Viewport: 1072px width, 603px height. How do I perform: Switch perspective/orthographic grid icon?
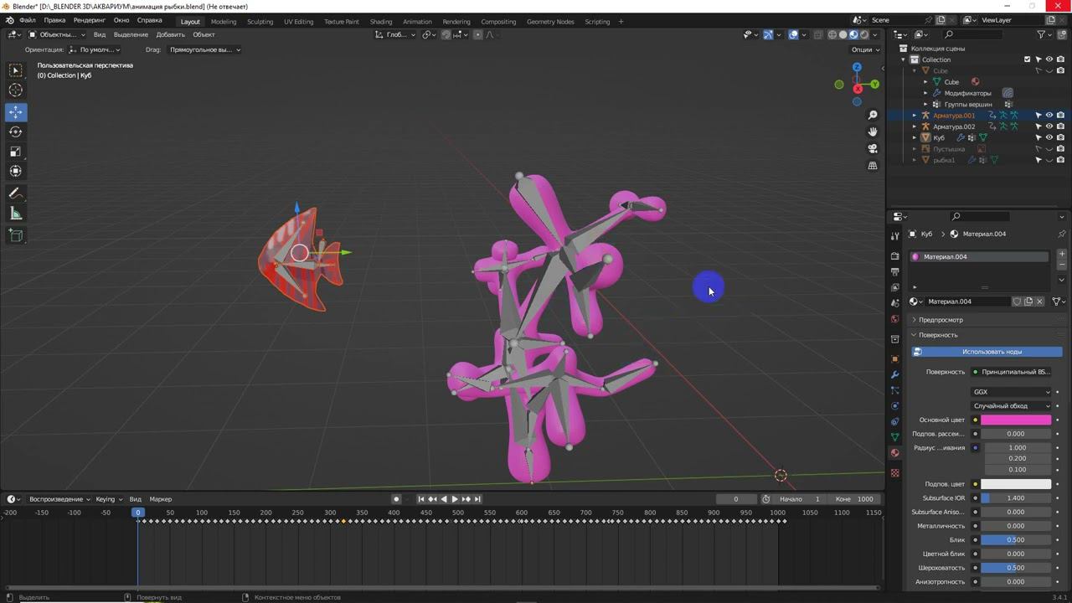873,166
